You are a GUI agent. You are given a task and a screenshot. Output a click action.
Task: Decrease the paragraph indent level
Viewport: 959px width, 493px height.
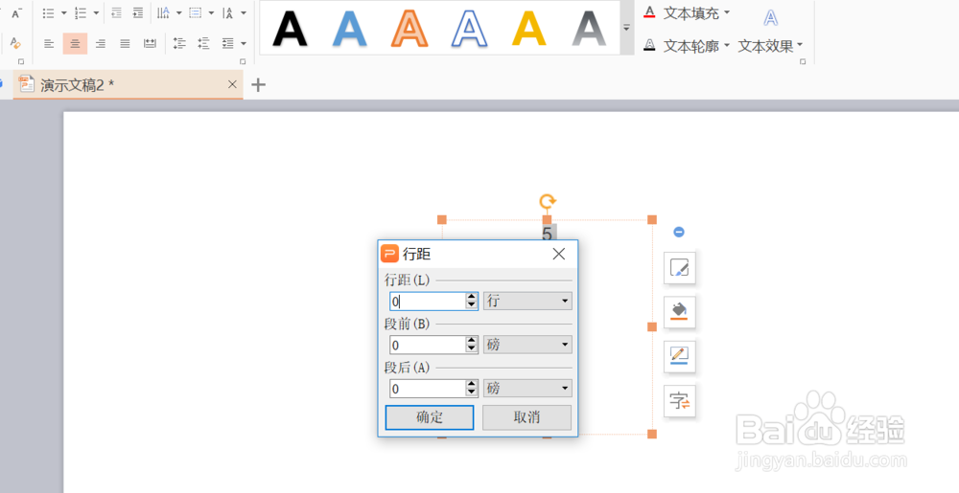click(117, 12)
